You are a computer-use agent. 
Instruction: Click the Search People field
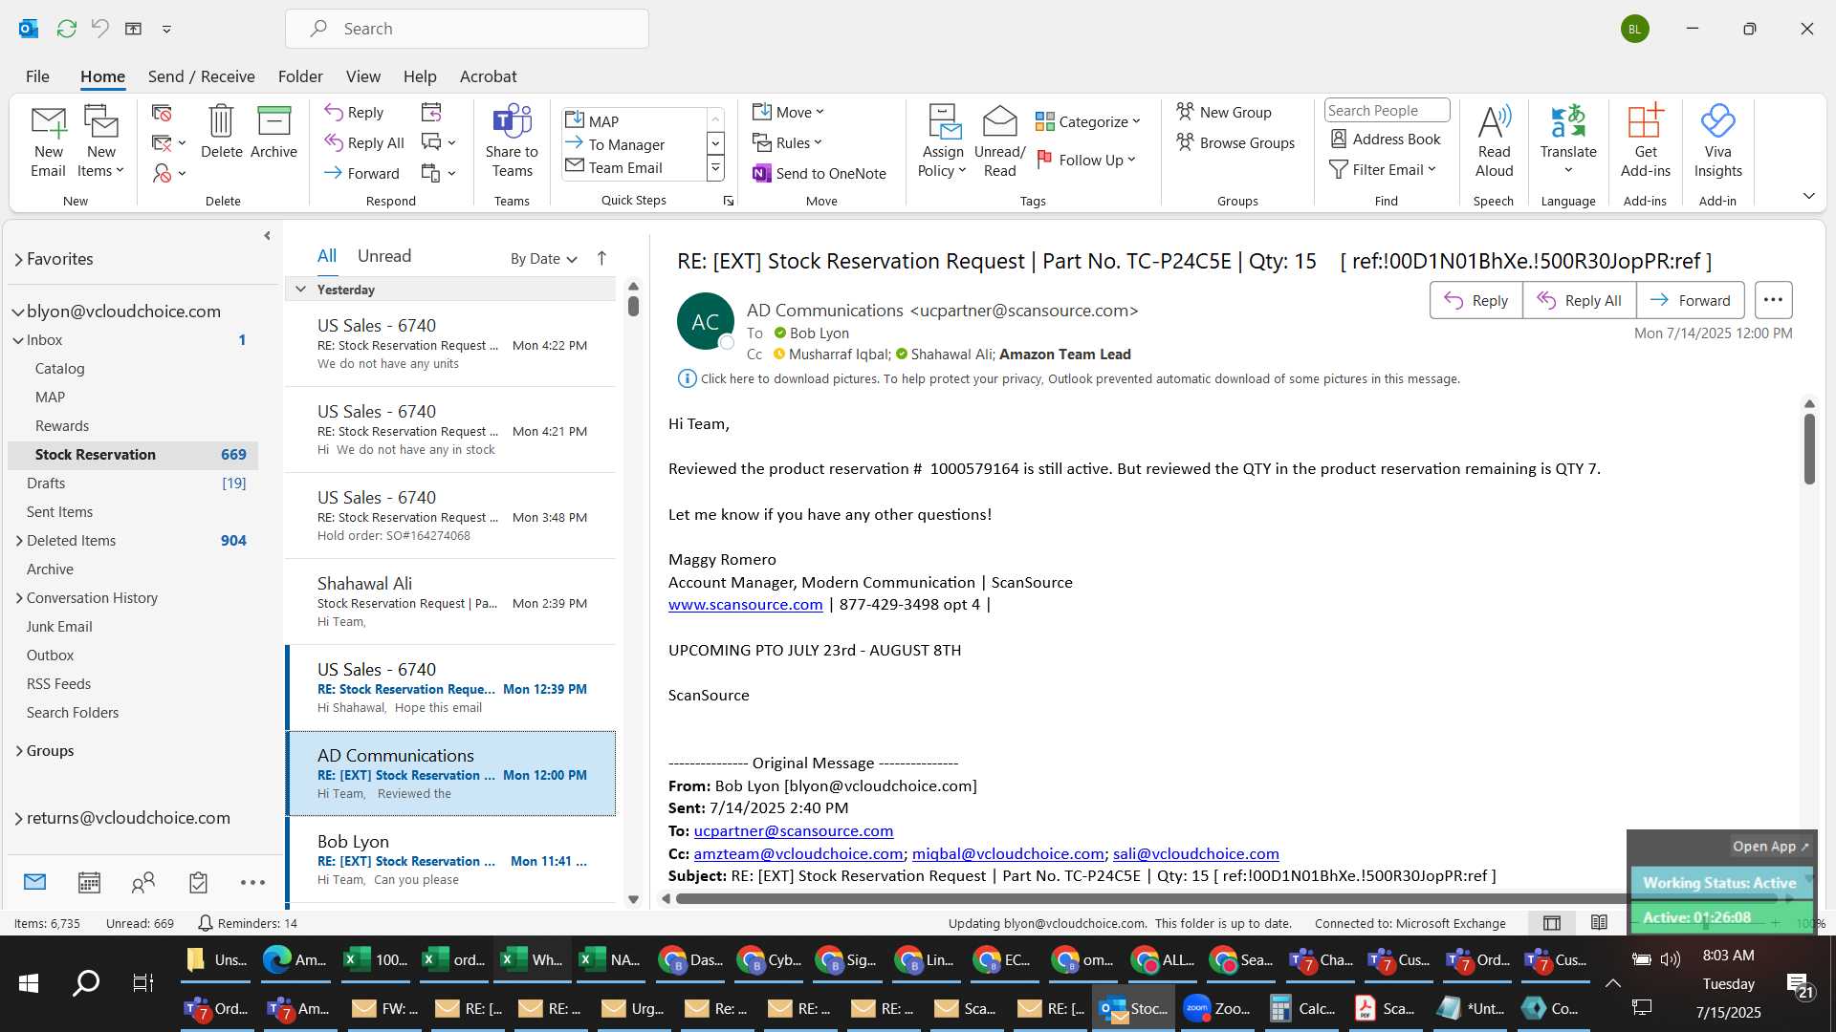1387,111
